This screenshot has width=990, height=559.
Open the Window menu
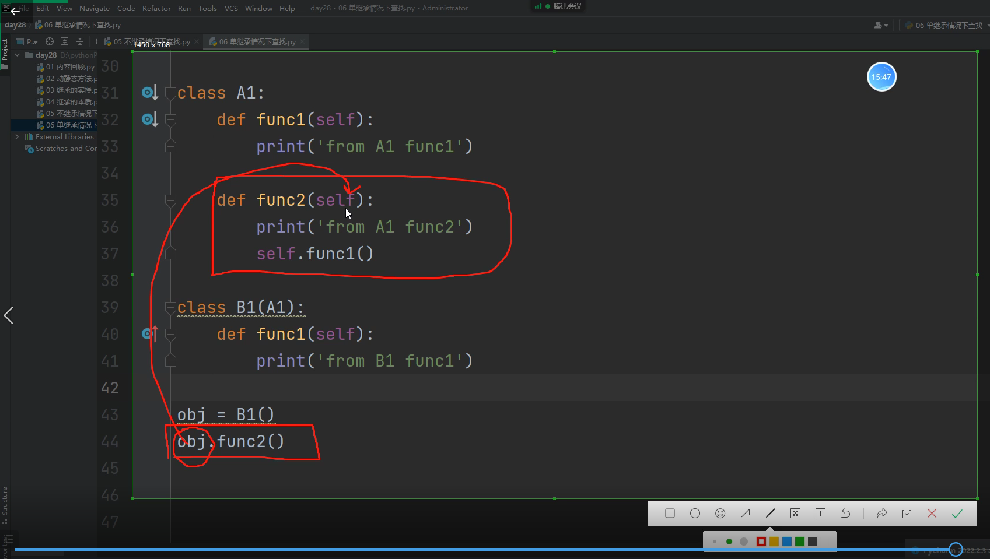[x=258, y=8]
